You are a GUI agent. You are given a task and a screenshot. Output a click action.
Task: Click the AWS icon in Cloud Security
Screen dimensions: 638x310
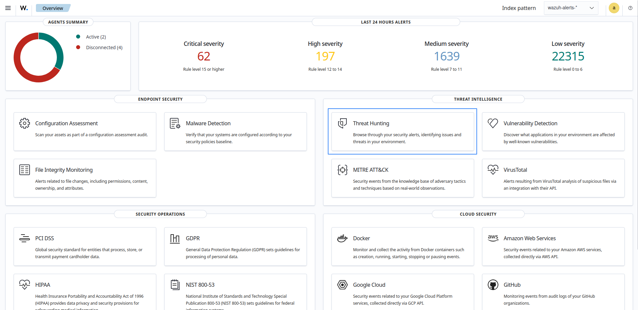pyautogui.click(x=493, y=238)
